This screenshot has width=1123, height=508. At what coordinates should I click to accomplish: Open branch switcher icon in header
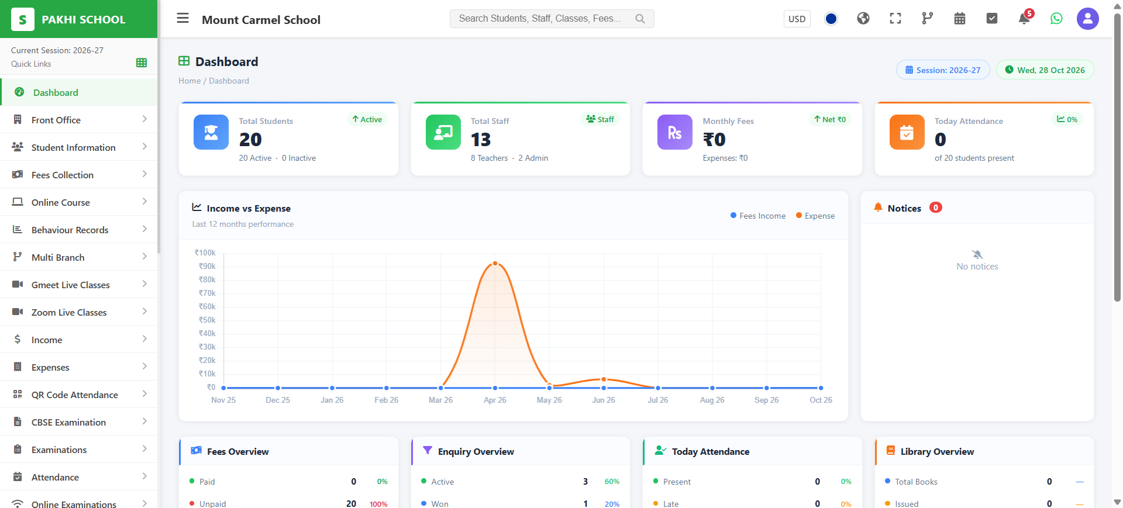pos(928,19)
